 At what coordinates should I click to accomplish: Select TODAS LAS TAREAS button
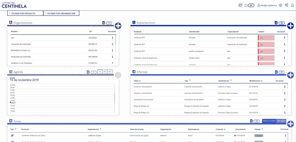click(269, 121)
